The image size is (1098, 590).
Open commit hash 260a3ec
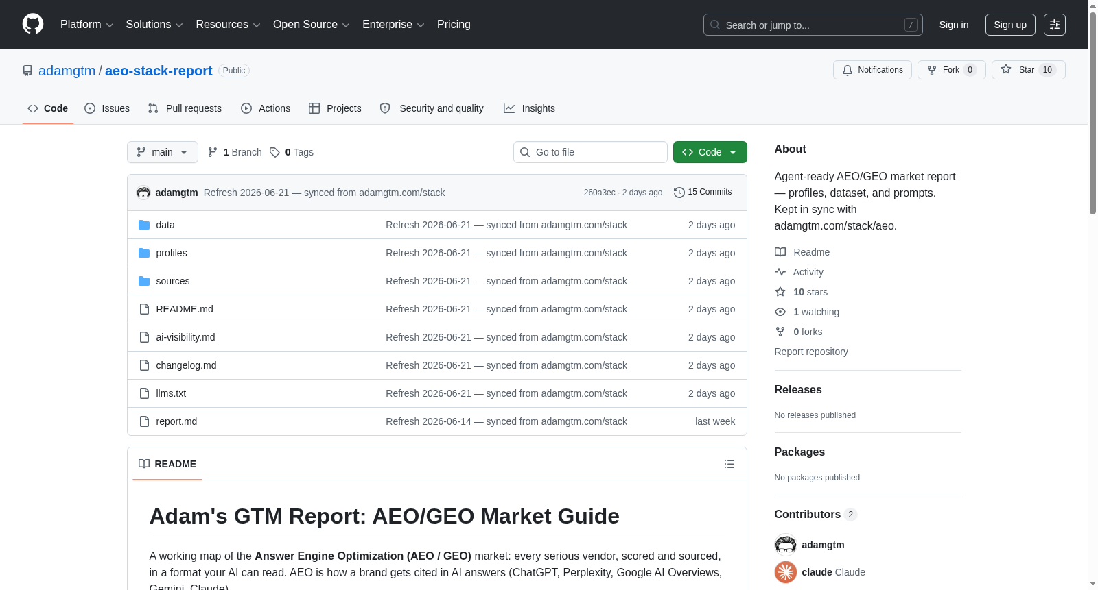(599, 193)
